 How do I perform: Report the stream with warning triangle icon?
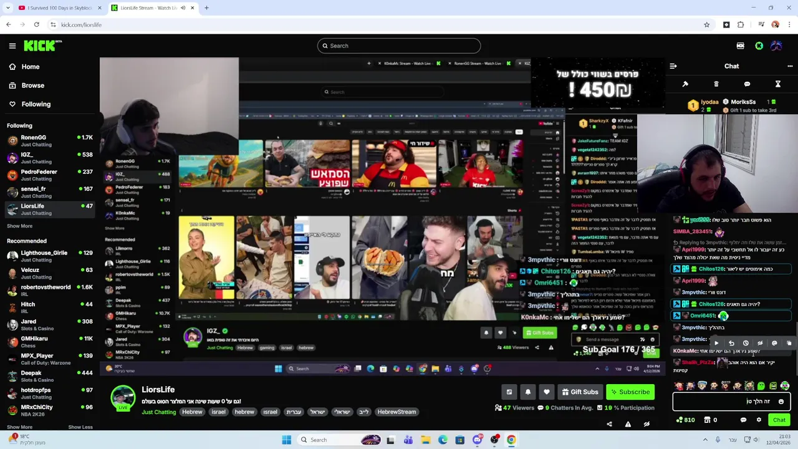(628, 424)
